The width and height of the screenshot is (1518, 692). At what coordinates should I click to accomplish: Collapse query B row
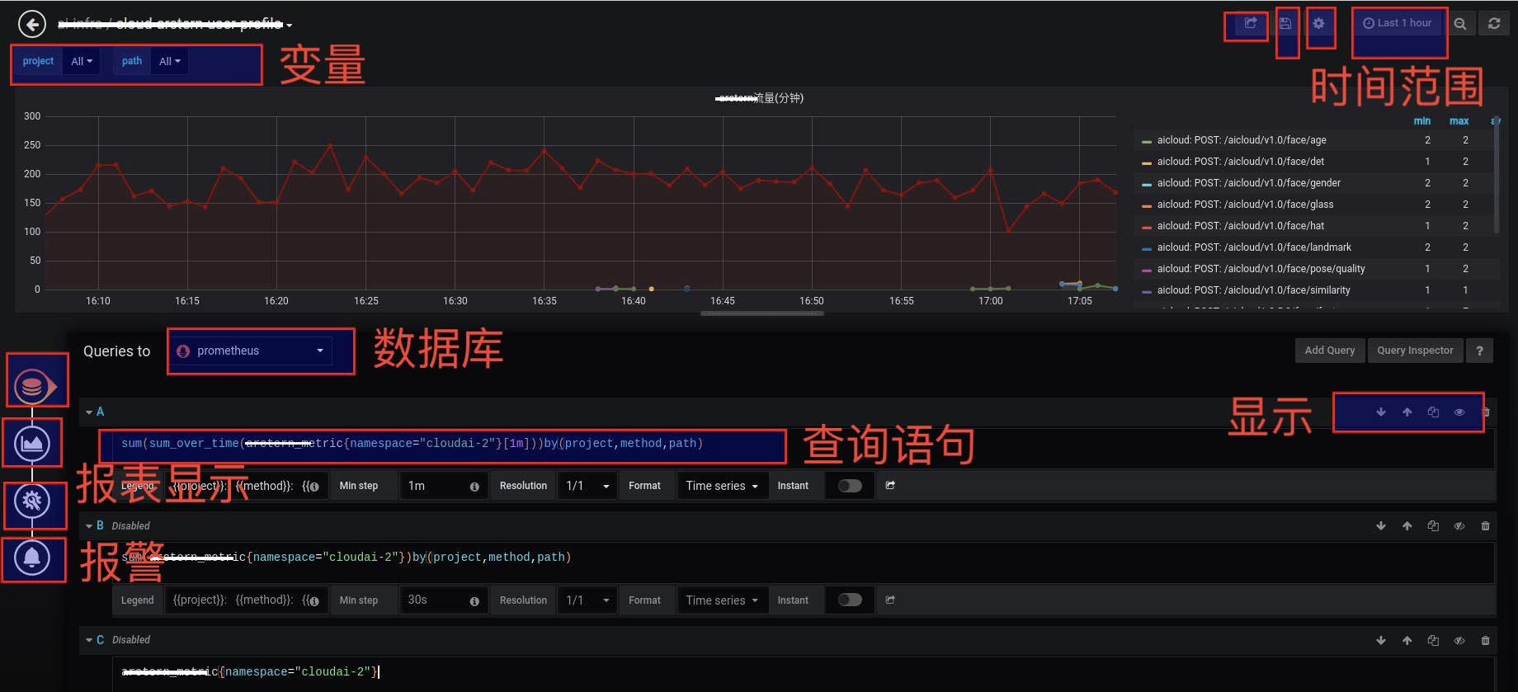point(89,525)
